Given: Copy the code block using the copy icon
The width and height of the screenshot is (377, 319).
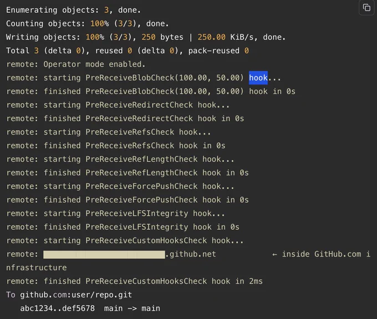Looking at the screenshot, I should 366,8.
